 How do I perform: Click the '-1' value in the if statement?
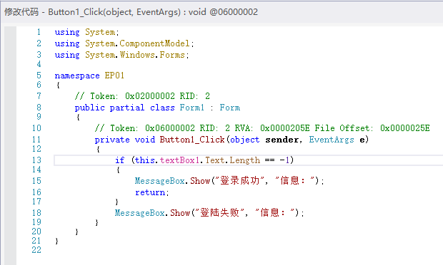[x=284, y=160]
